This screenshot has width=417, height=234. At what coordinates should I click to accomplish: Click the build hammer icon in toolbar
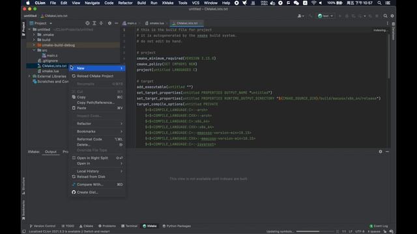pos(310,16)
